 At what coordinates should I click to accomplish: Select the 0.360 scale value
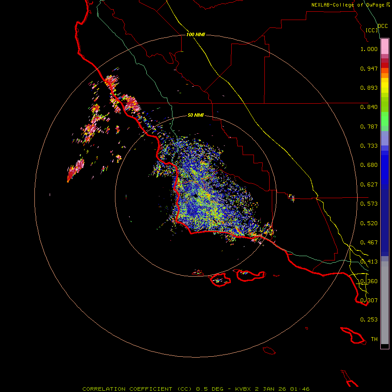pyautogui.click(x=369, y=281)
